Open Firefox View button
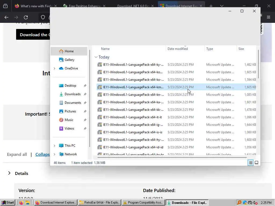This screenshot has width=275, height=206. [5, 6]
